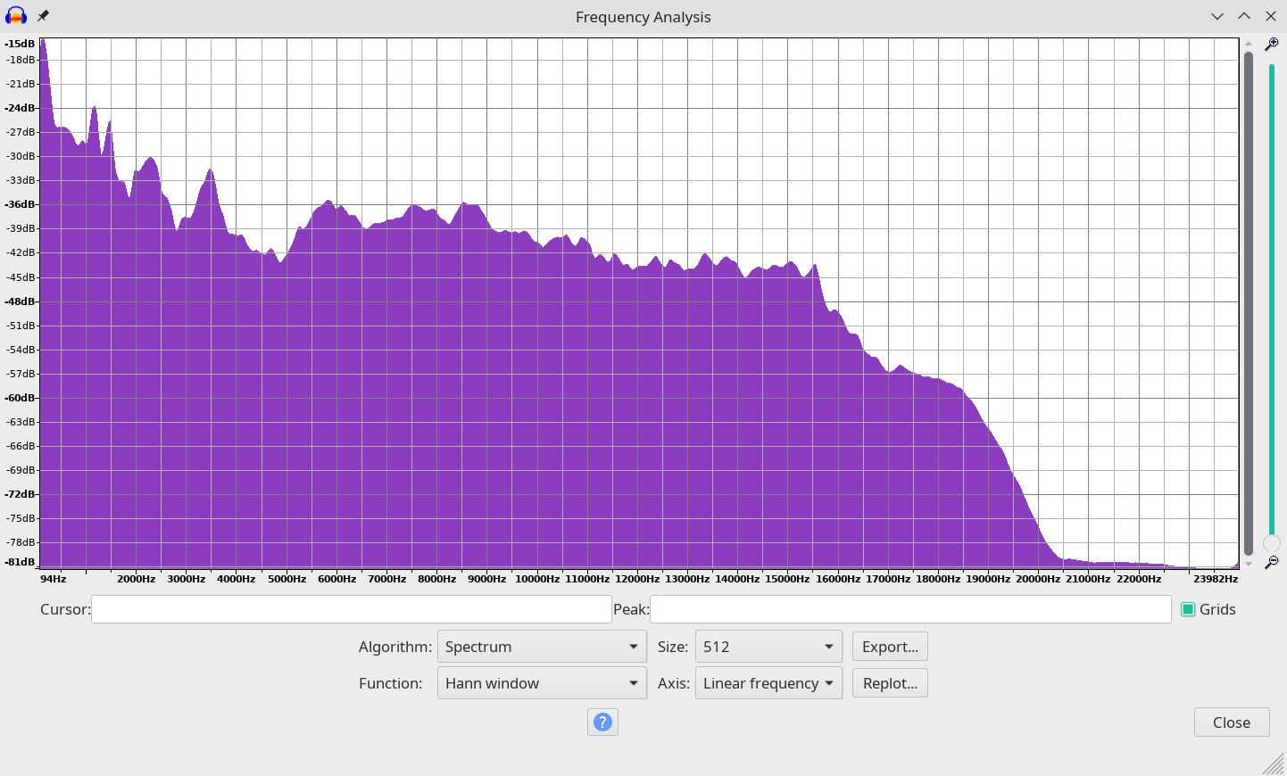Open the Function dropdown showing Hann window

[x=542, y=683]
